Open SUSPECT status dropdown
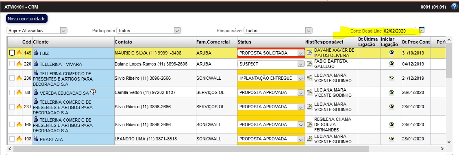Screen dimensions: 459x155 [271, 63]
